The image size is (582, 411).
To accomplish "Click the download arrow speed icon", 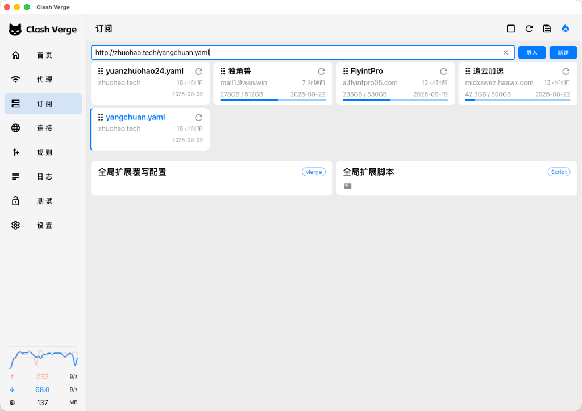I will (13, 389).
